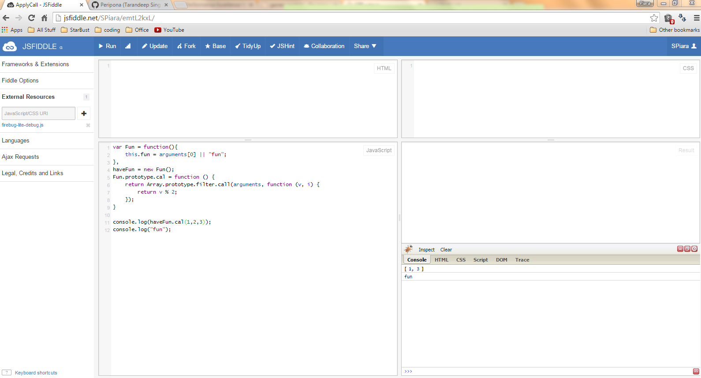This screenshot has width=701, height=378.
Task: Run JSHint on the code
Action: [x=282, y=46]
